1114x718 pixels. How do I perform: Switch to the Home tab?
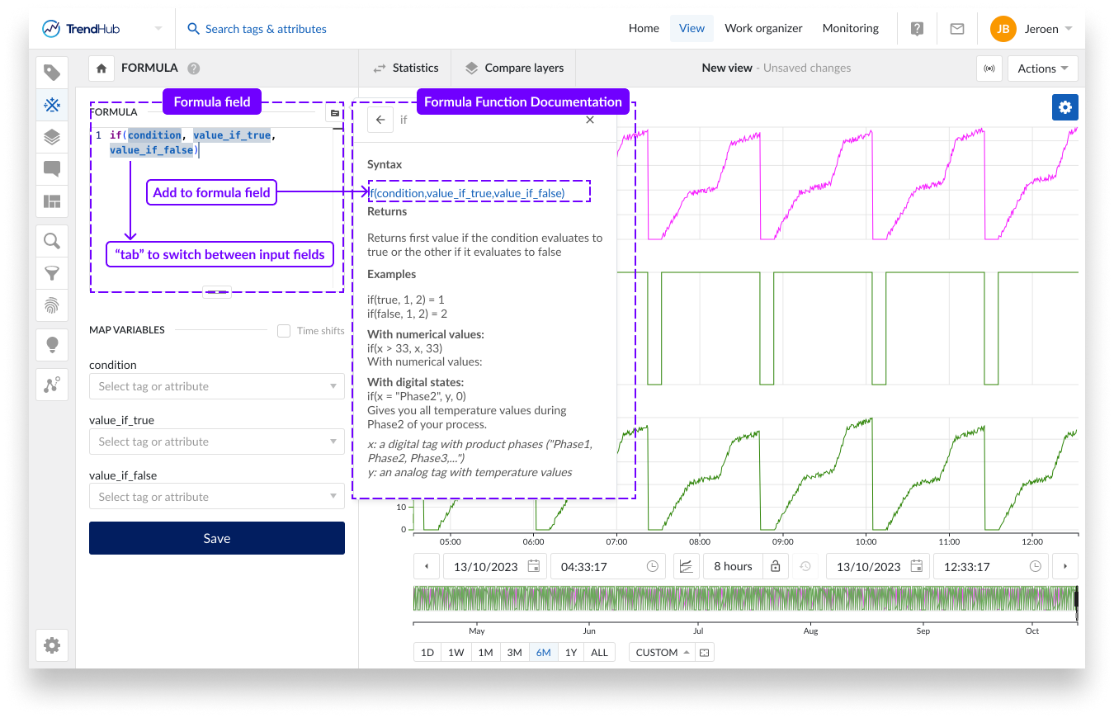click(644, 28)
